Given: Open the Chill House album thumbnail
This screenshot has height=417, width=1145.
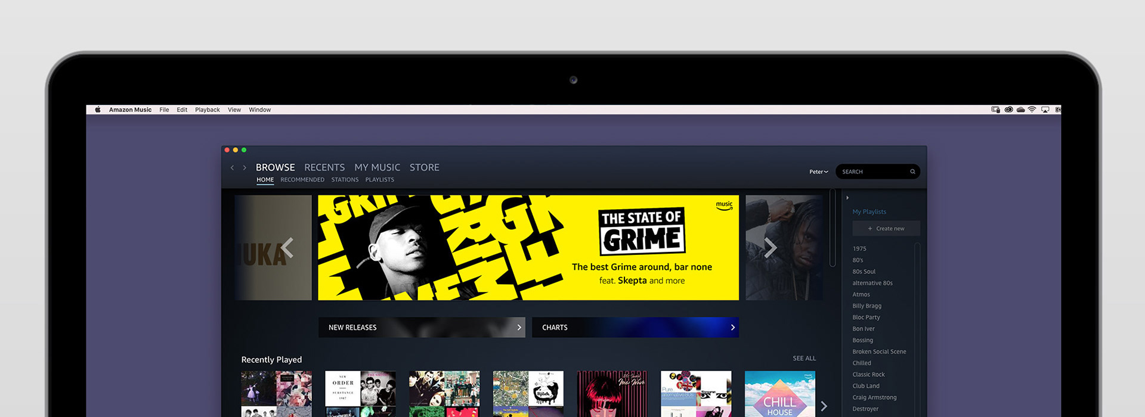Looking at the screenshot, I should pyautogui.click(x=779, y=394).
